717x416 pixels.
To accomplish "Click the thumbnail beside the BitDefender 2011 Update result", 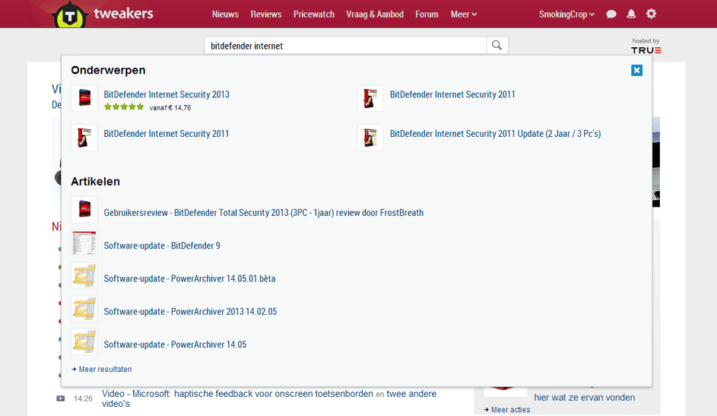I will [x=370, y=138].
